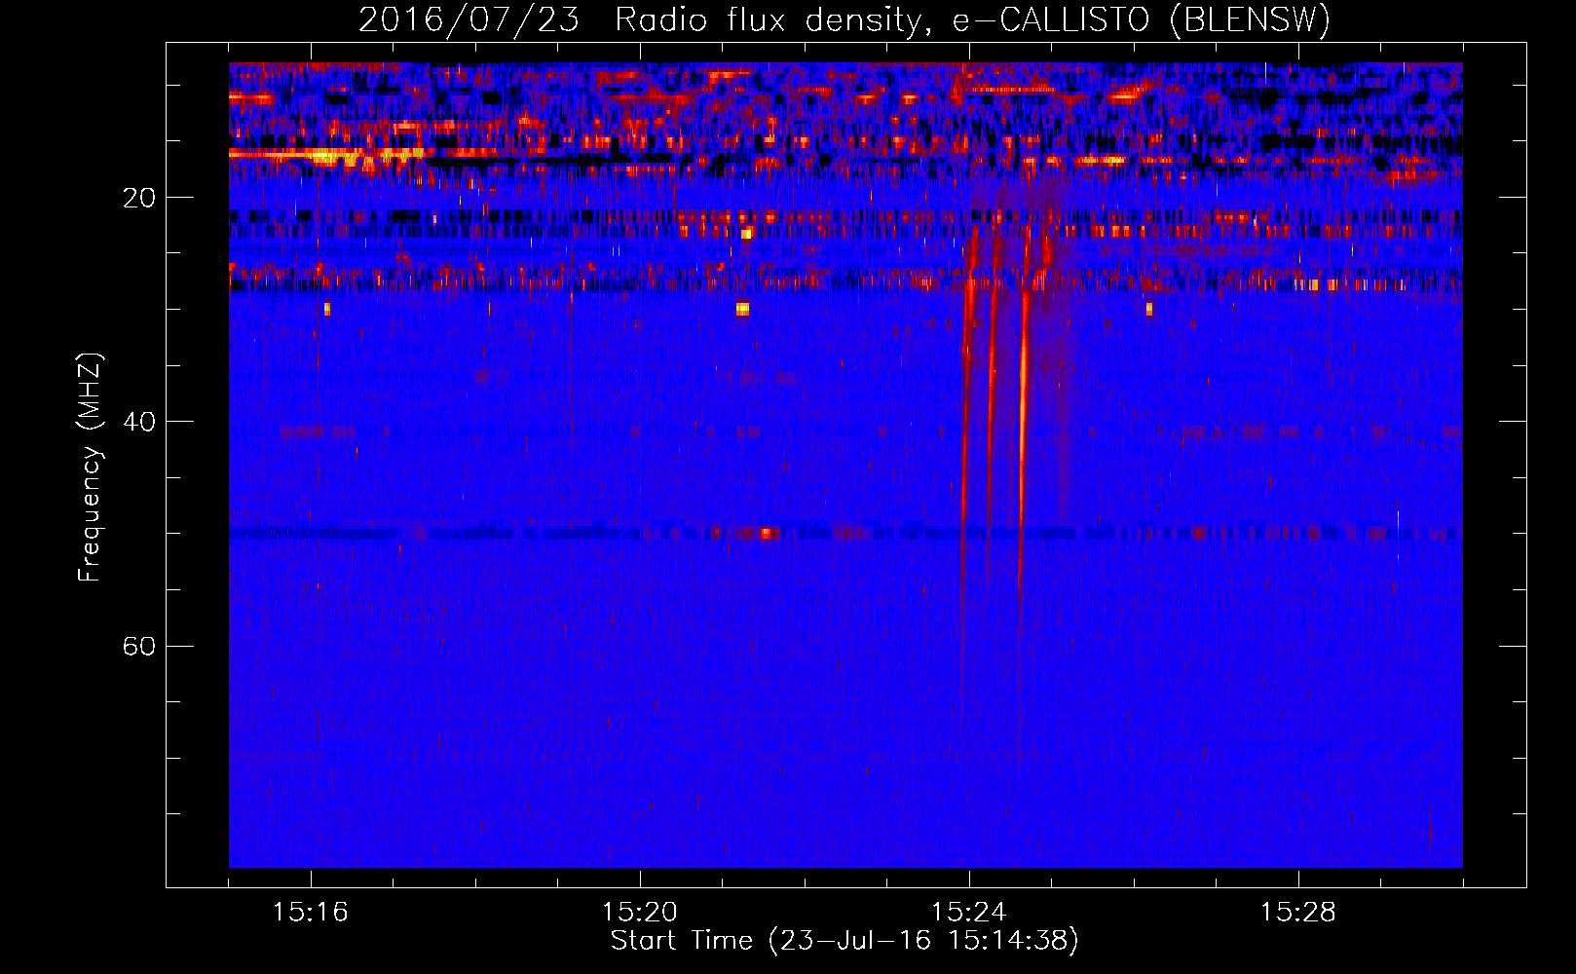Click the 'Frequency (MHZ)' y-axis label
This screenshot has height=974, width=1576.
(90, 467)
